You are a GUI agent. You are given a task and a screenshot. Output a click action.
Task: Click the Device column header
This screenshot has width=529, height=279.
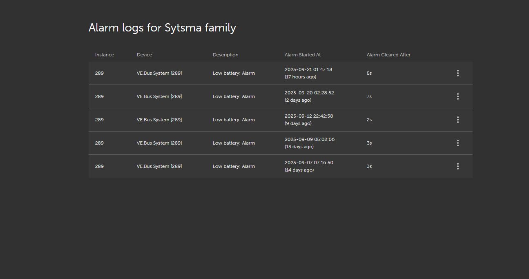144,55
